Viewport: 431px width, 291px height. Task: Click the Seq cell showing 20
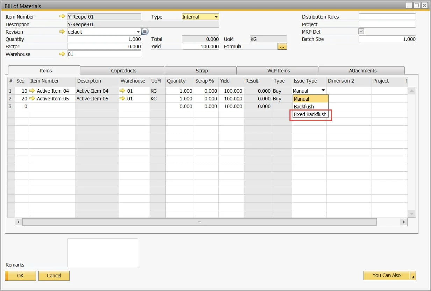[x=22, y=99]
